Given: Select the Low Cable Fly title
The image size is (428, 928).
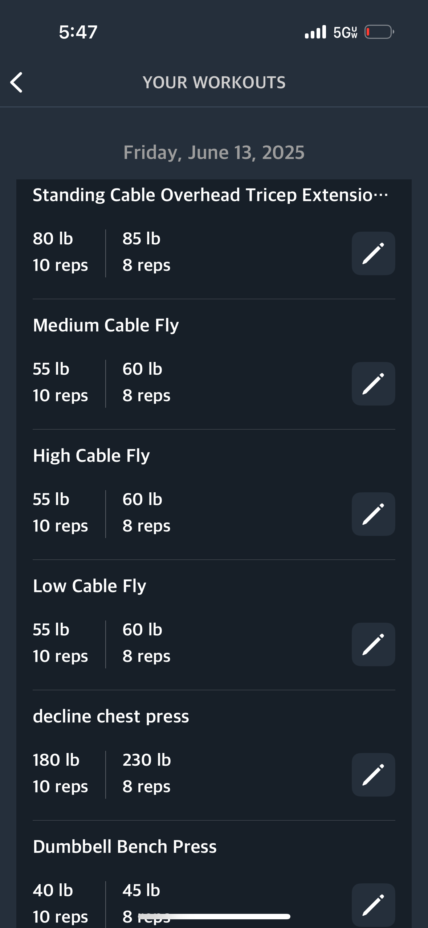Looking at the screenshot, I should 90,586.
